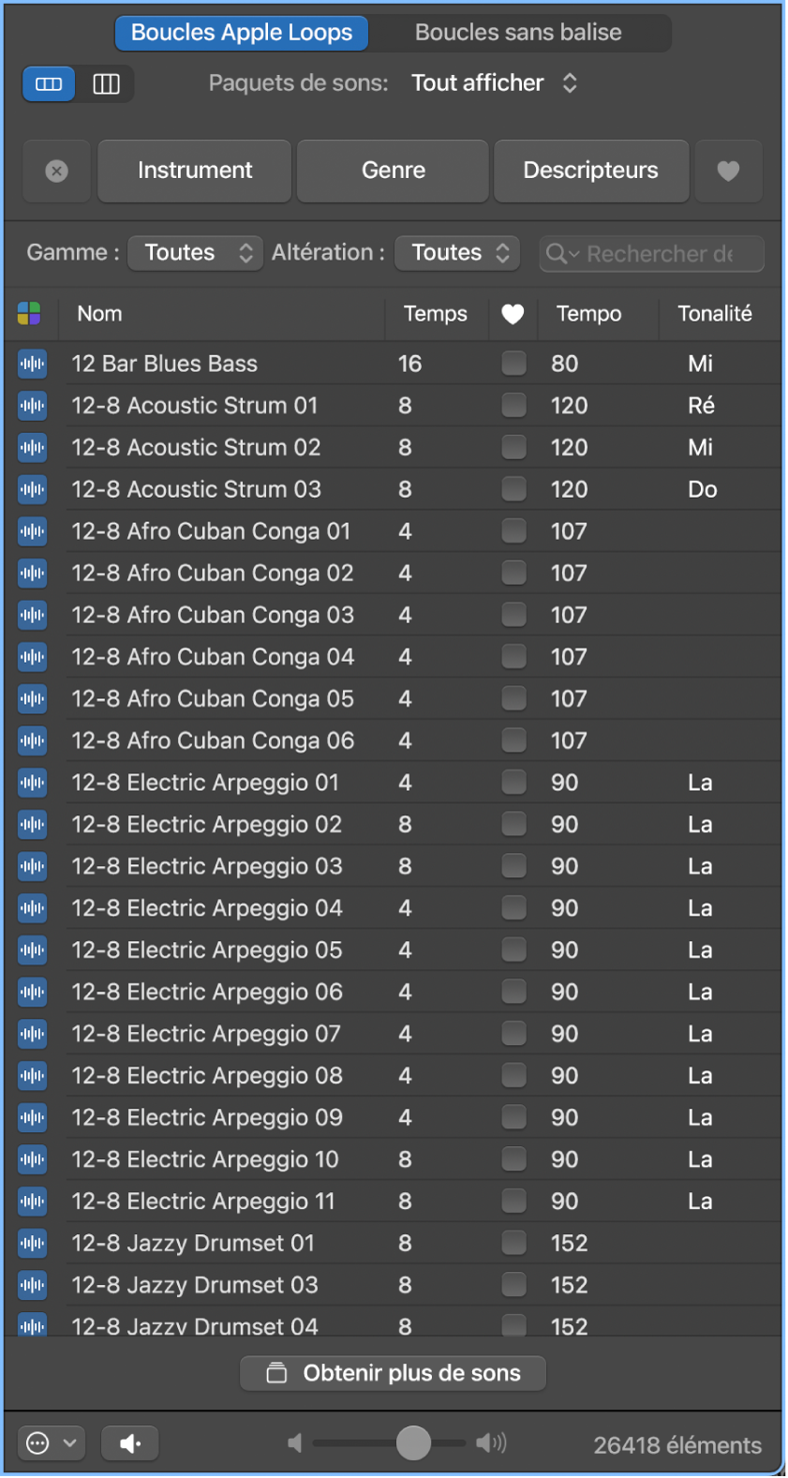
Task: Click the Rechercher search field
Action: click(660, 254)
